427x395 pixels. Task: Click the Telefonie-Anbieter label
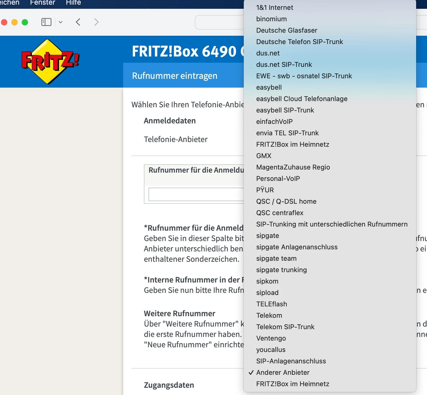(x=176, y=139)
